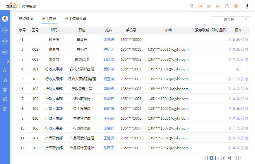Open employee link 张继峰
255x164 pixels.
[x=109, y=40]
